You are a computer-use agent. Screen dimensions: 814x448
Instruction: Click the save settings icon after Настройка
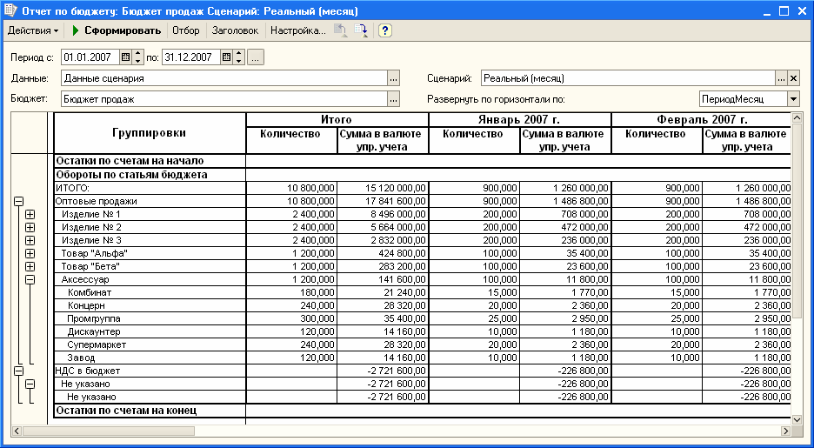click(x=342, y=30)
